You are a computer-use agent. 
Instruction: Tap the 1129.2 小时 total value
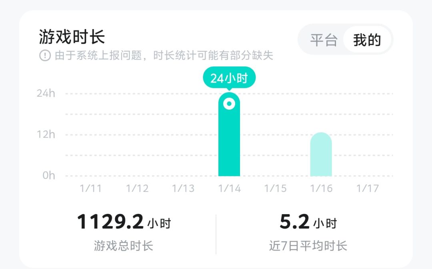tap(124, 222)
